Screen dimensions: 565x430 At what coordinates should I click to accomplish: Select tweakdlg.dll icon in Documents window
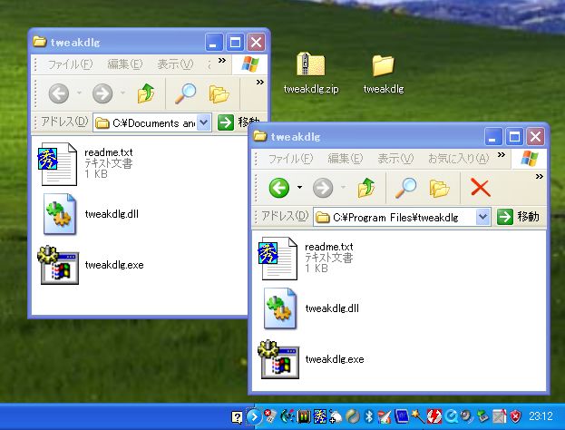[x=60, y=214]
